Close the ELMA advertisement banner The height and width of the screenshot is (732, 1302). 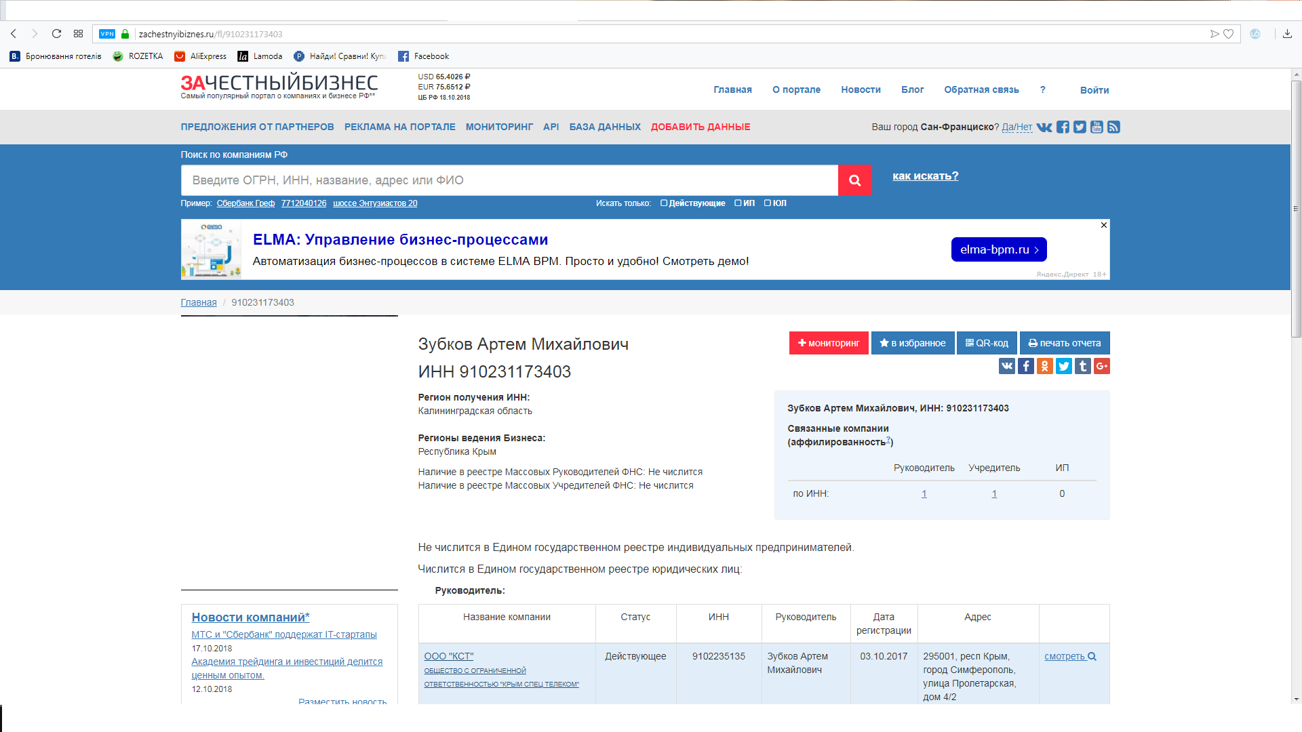pos(1104,225)
